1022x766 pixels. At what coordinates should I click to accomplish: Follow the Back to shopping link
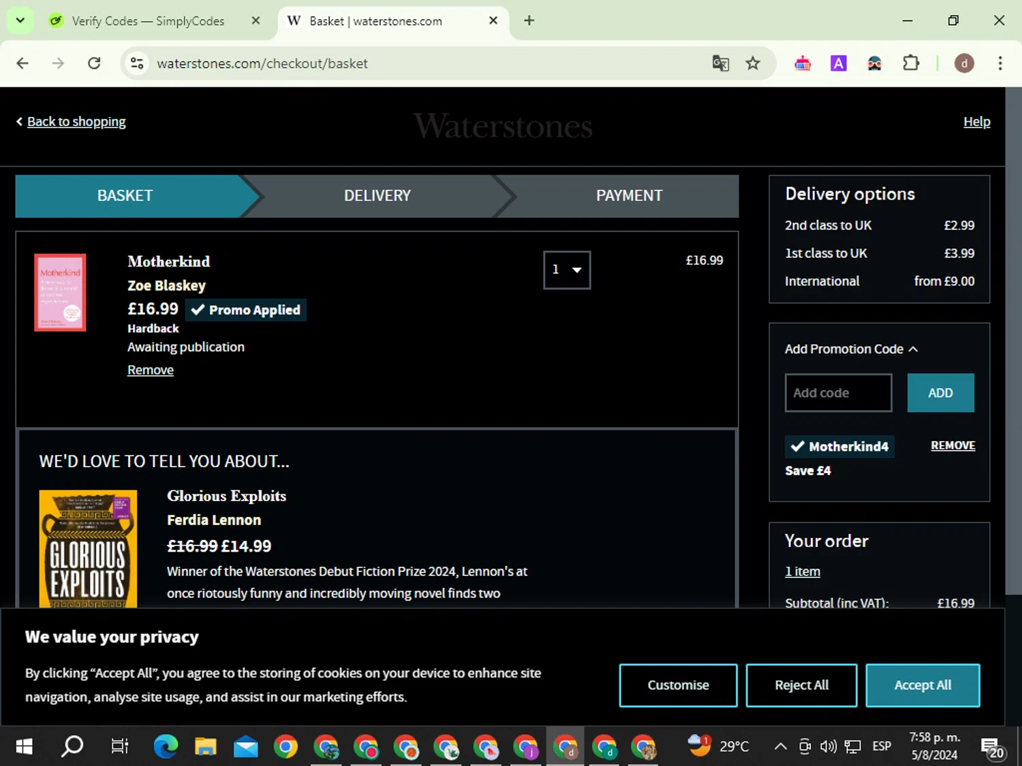pos(76,121)
